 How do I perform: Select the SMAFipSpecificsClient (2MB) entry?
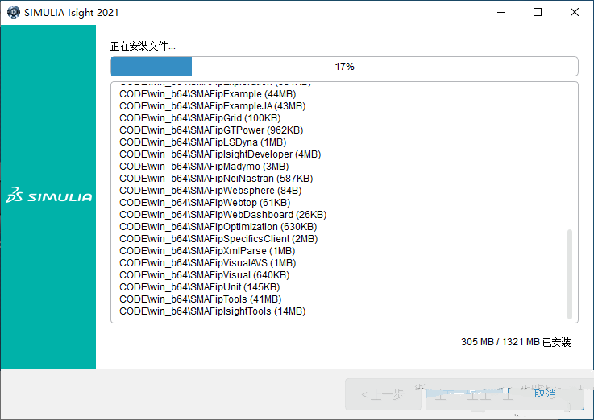click(218, 239)
